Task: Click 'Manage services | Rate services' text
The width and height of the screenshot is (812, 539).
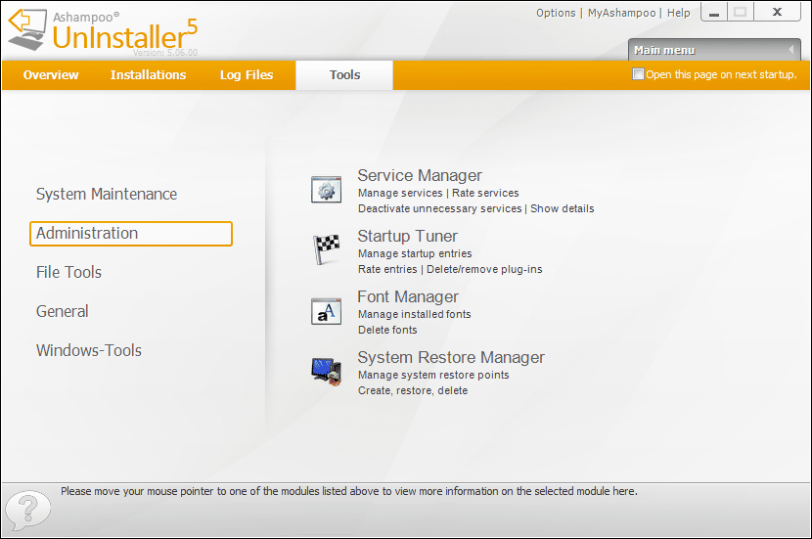Action: click(438, 193)
